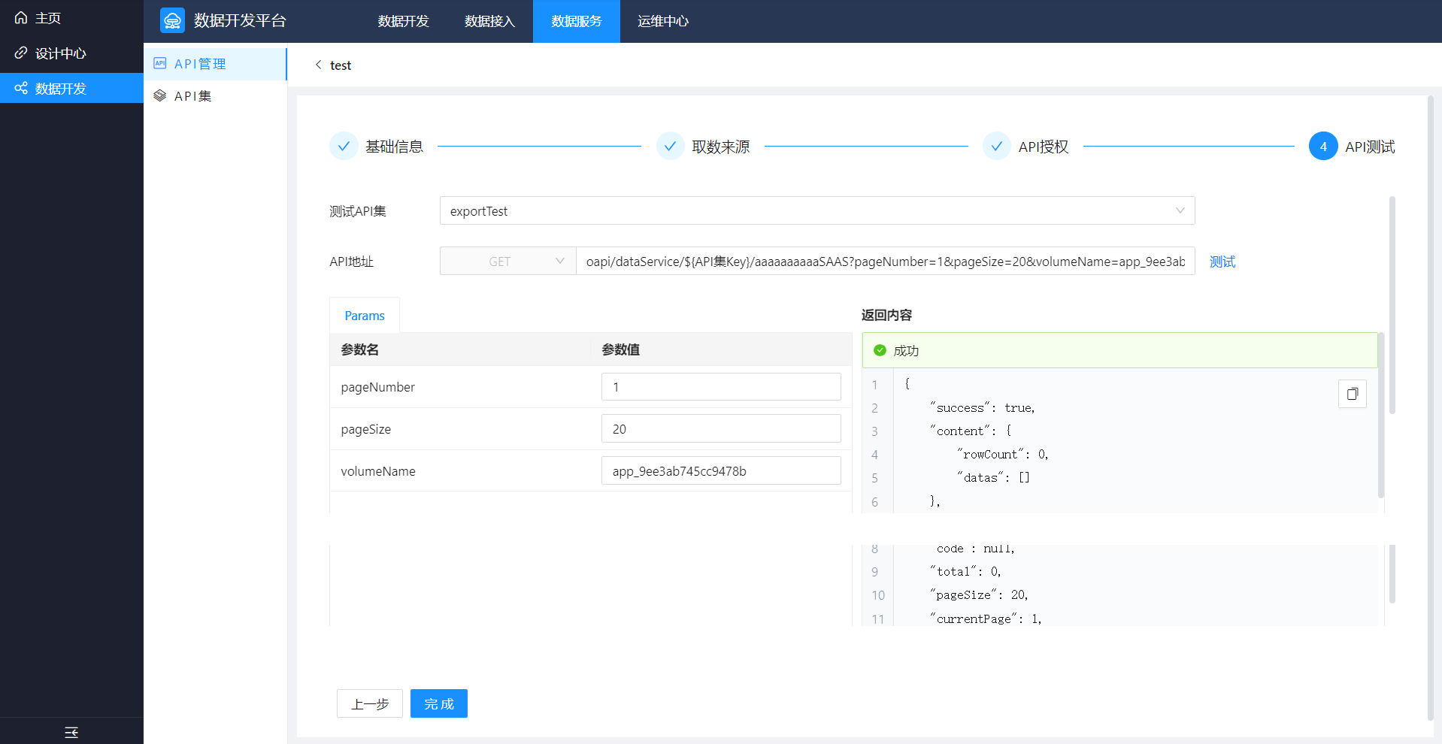This screenshot has height=744, width=1442.
Task: Click the API授权 step checkmark circle
Action: (996, 147)
